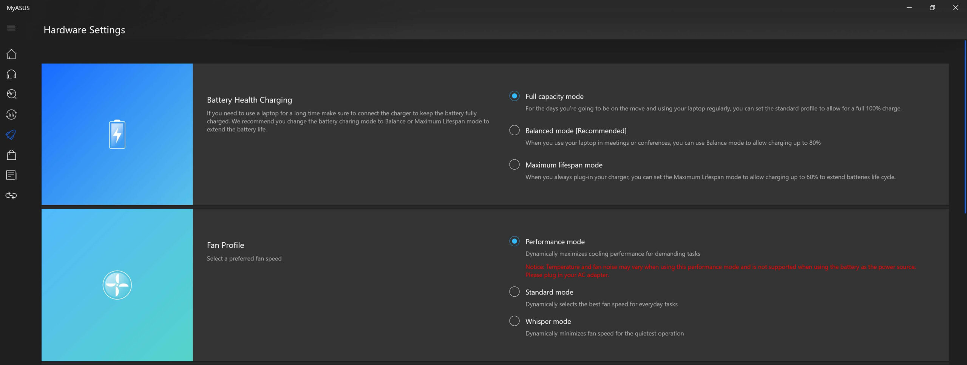Open System Diagnosis magnifier icon
Viewport: 967px width, 365px height.
tap(11, 94)
